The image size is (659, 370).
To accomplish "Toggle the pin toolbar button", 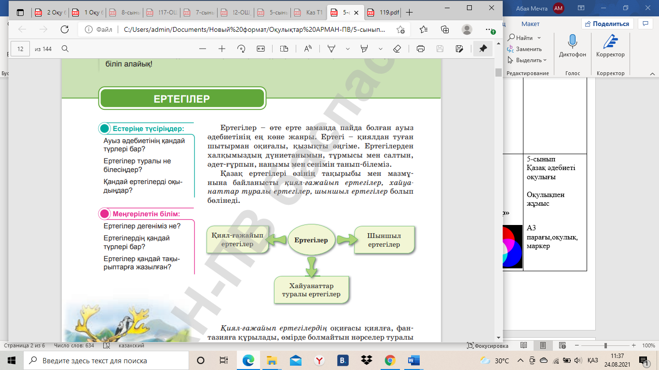I will pyautogui.click(x=482, y=49).
